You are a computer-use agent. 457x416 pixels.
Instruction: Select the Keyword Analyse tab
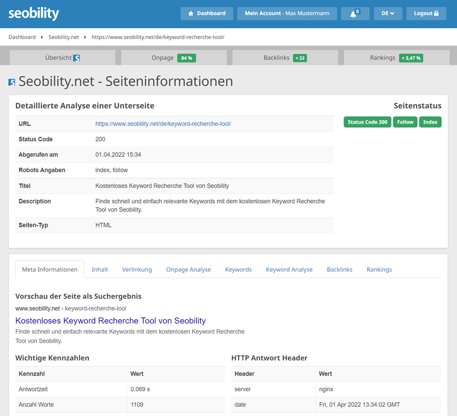pos(289,270)
